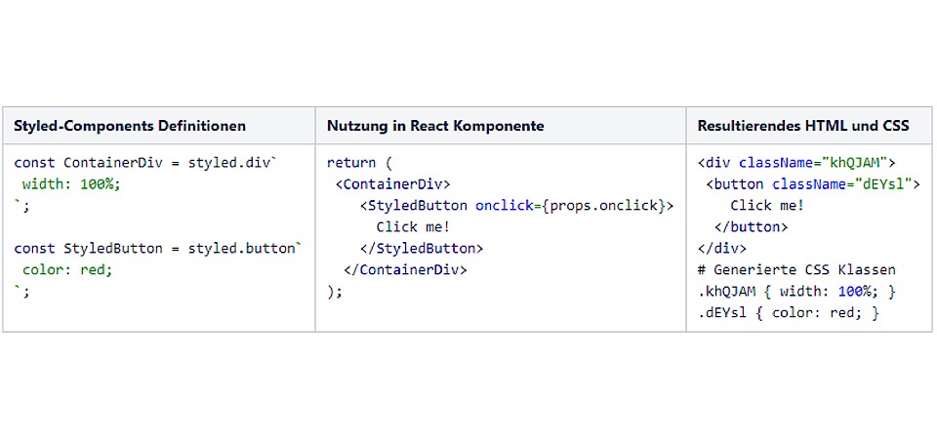Click the 'onclick={props.onclick}' attribute

[574, 205]
